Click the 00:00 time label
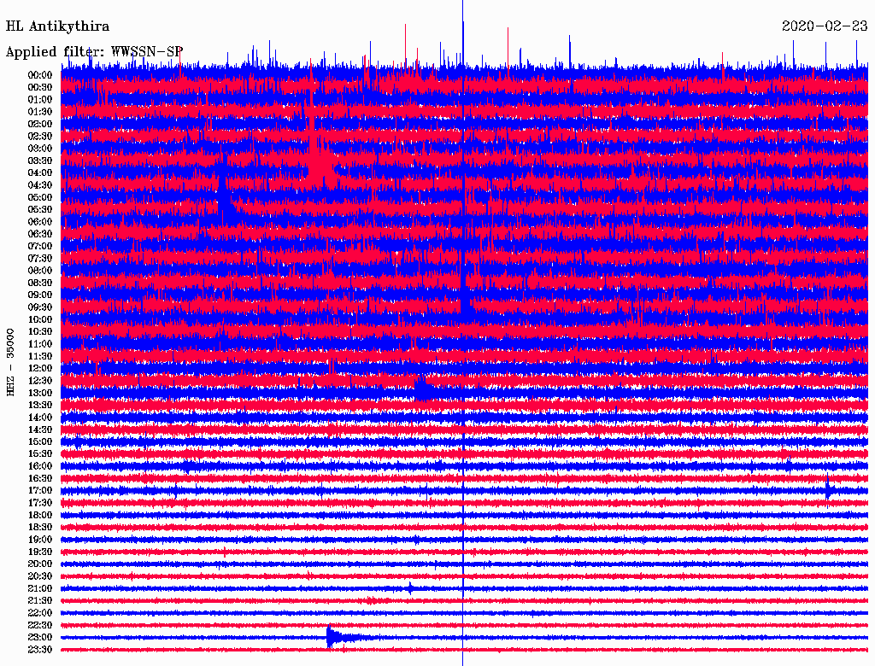The width and height of the screenshot is (875, 666). click(40, 75)
